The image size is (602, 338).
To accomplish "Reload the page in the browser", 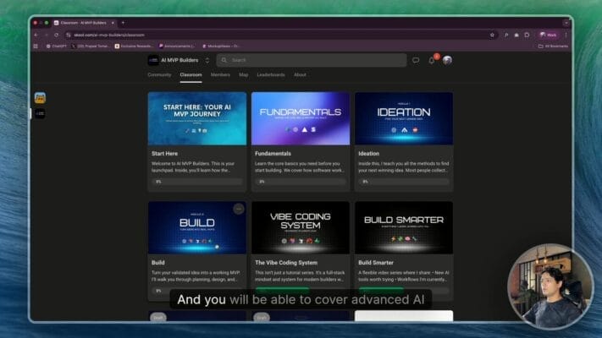I will pyautogui.click(x=56, y=35).
